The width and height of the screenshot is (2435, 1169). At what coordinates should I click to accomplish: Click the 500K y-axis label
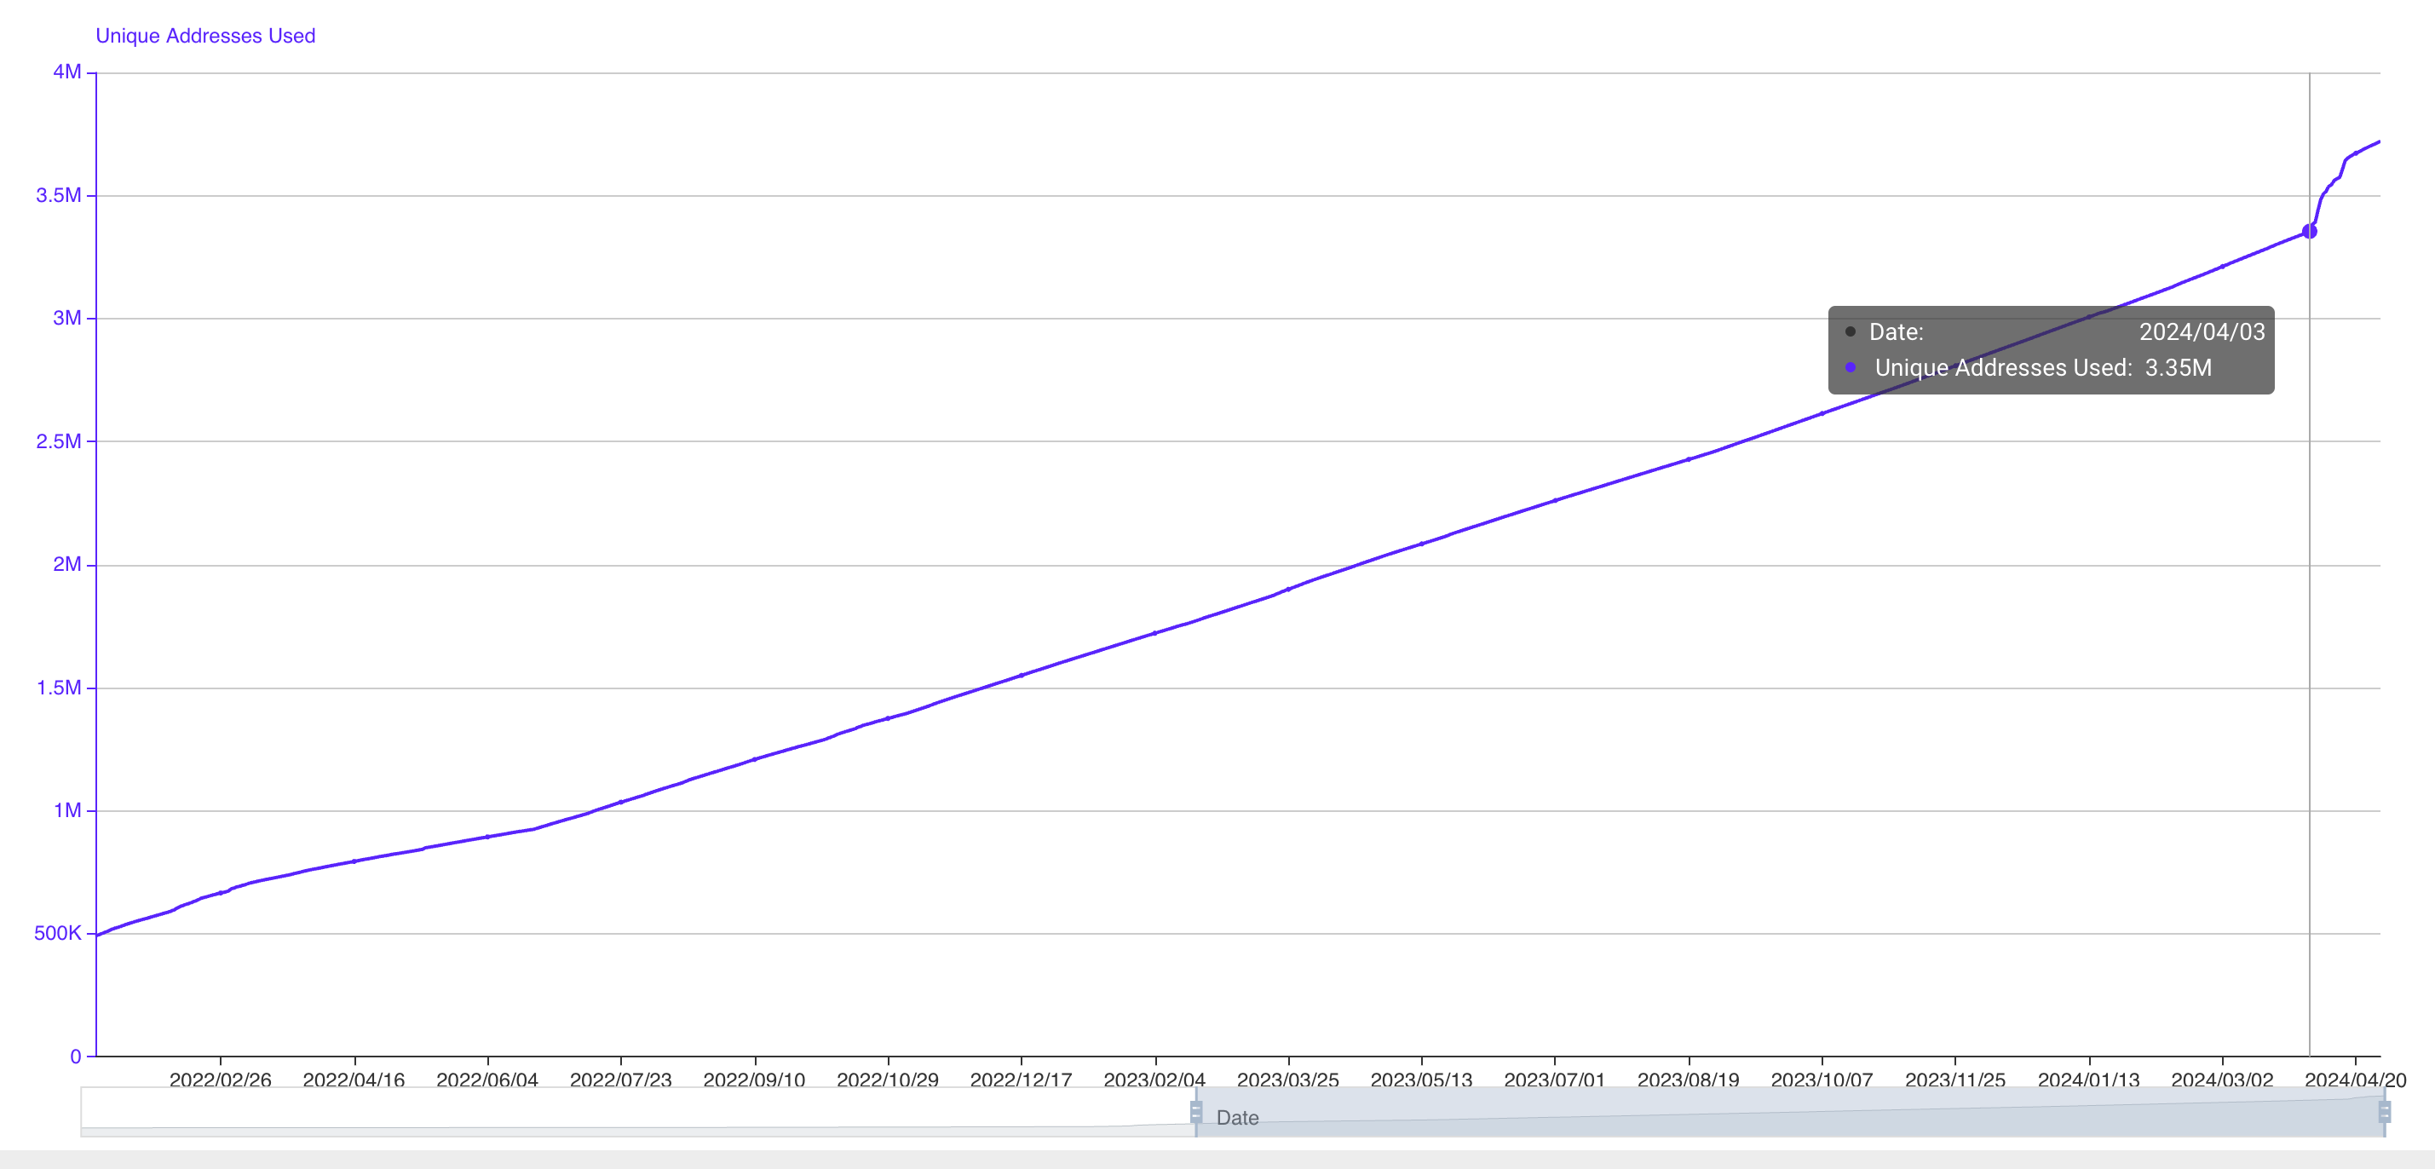(58, 934)
